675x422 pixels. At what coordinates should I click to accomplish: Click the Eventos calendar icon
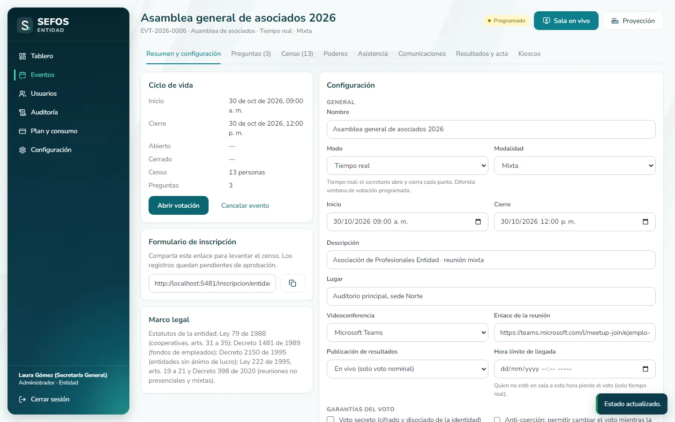click(22, 75)
